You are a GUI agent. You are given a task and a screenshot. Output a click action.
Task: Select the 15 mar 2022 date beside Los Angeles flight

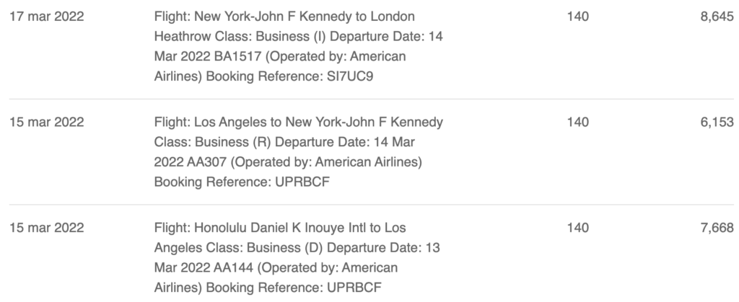[47, 123]
